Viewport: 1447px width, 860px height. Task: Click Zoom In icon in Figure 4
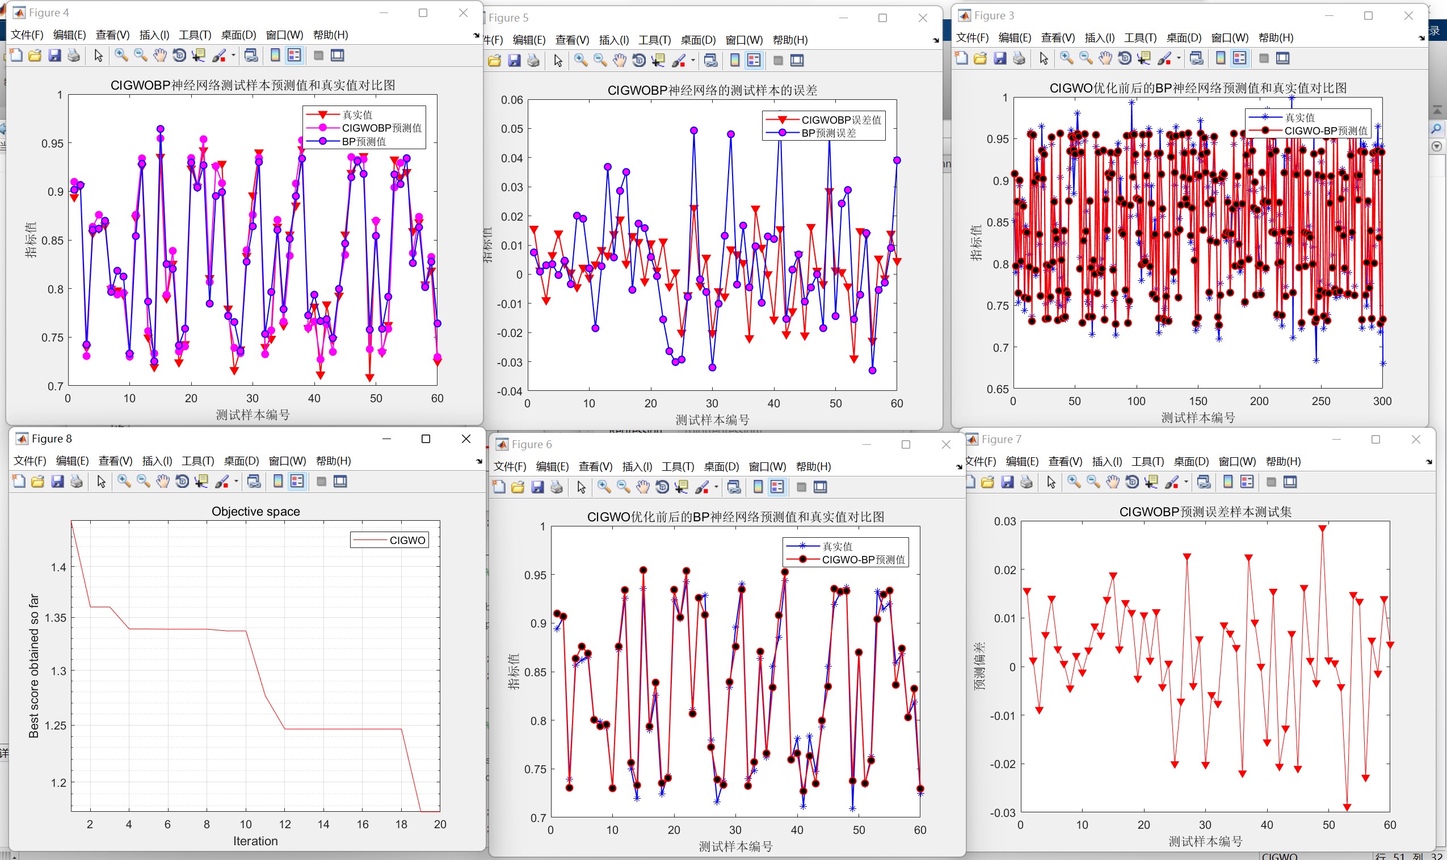click(x=121, y=56)
